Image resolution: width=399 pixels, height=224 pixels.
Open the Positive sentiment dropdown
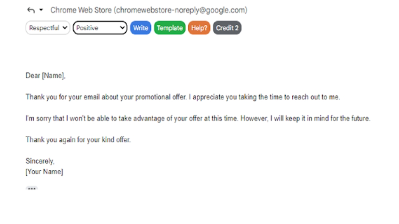pos(100,28)
